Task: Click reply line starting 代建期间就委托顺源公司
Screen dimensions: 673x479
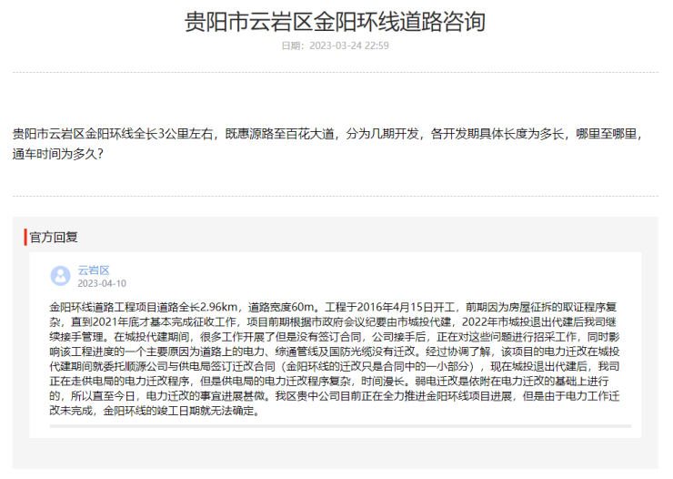Action: pyautogui.click(x=335, y=366)
